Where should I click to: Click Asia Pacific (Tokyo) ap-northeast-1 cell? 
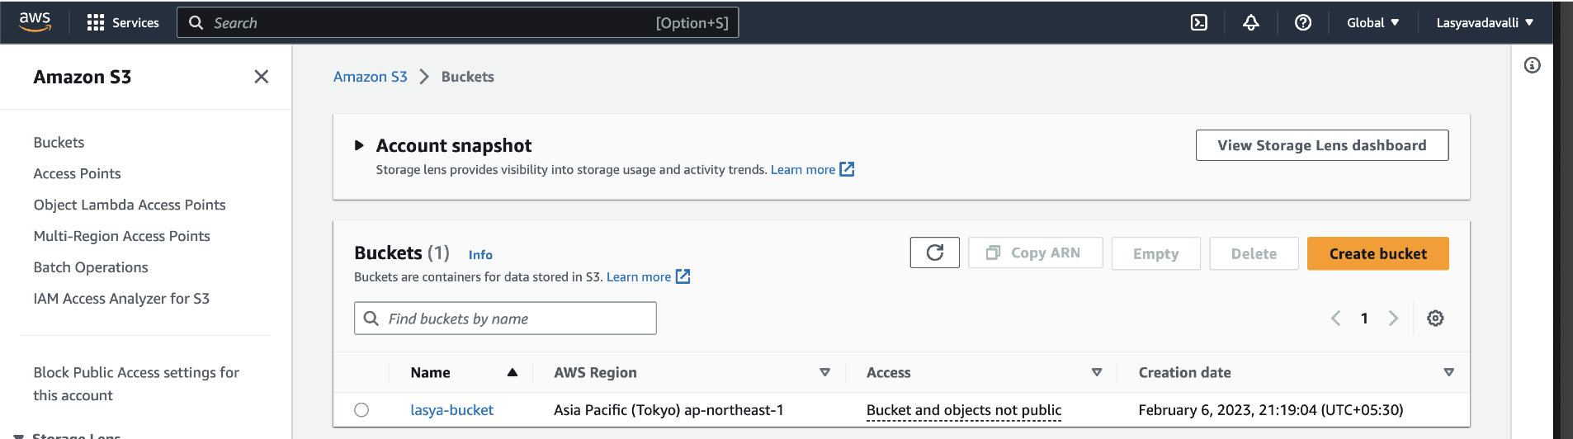tap(668, 410)
